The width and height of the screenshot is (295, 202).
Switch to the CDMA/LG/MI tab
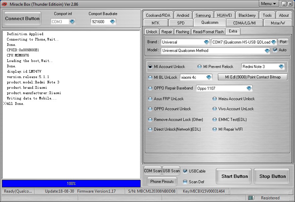click(x=244, y=23)
